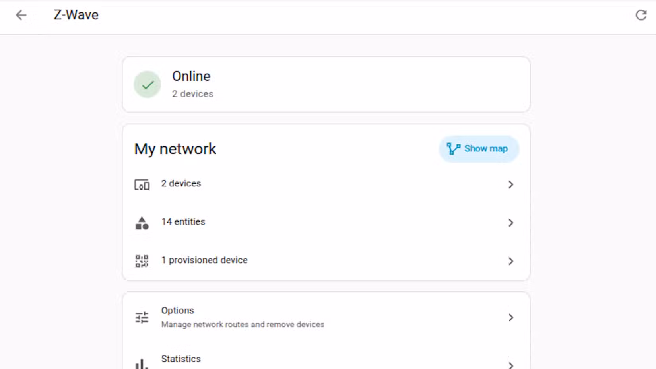Screen dimensions: 656x369
Task: Go back using the arrow icon
Action: point(21,15)
